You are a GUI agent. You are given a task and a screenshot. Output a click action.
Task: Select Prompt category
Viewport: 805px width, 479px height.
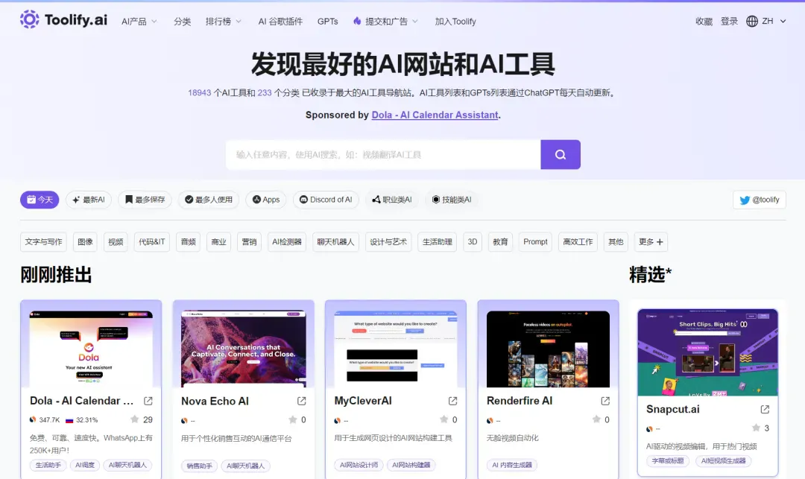pos(535,241)
